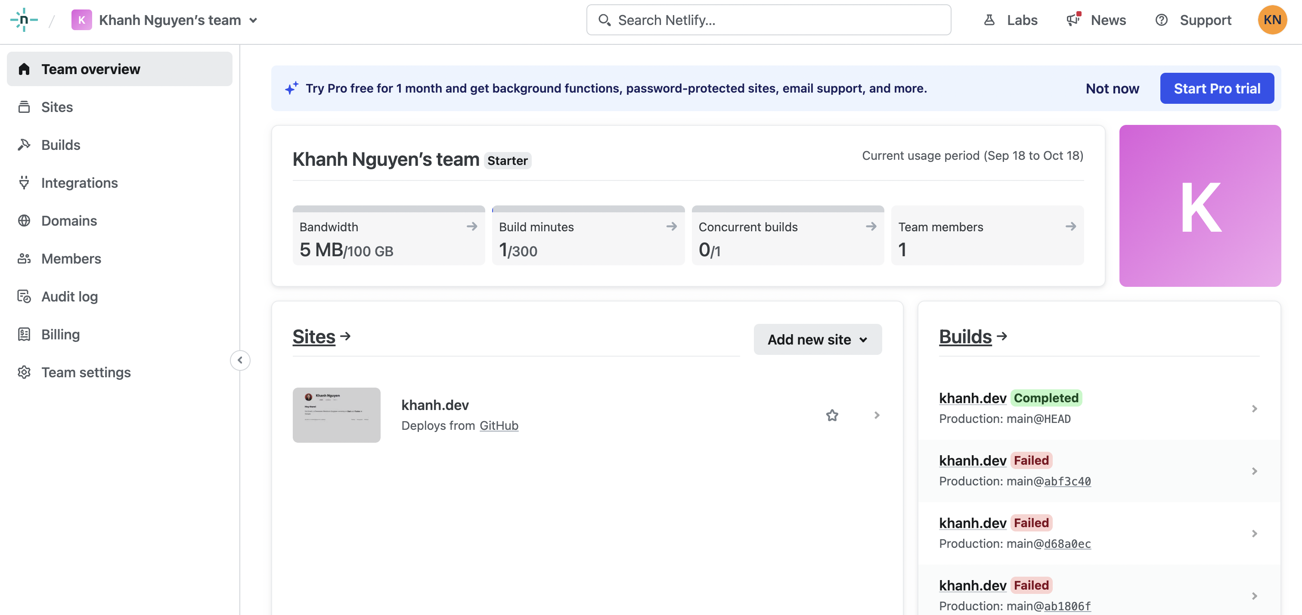Open Labs from the flask icon
Image resolution: width=1302 pixels, height=615 pixels.
989,20
